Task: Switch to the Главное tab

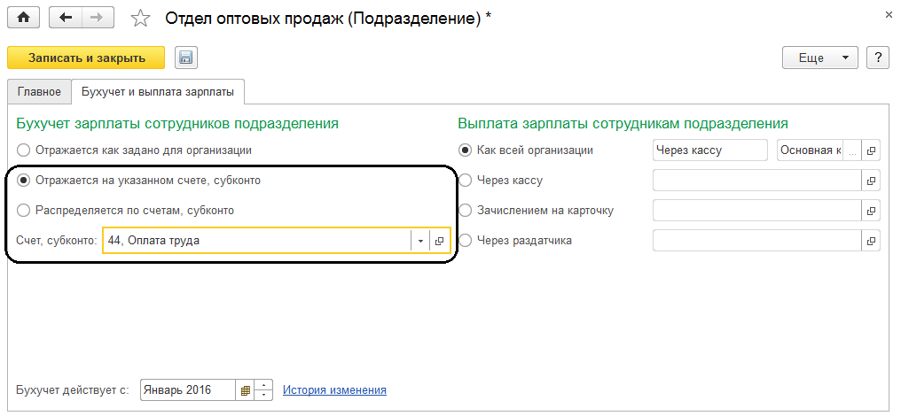Action: [39, 91]
